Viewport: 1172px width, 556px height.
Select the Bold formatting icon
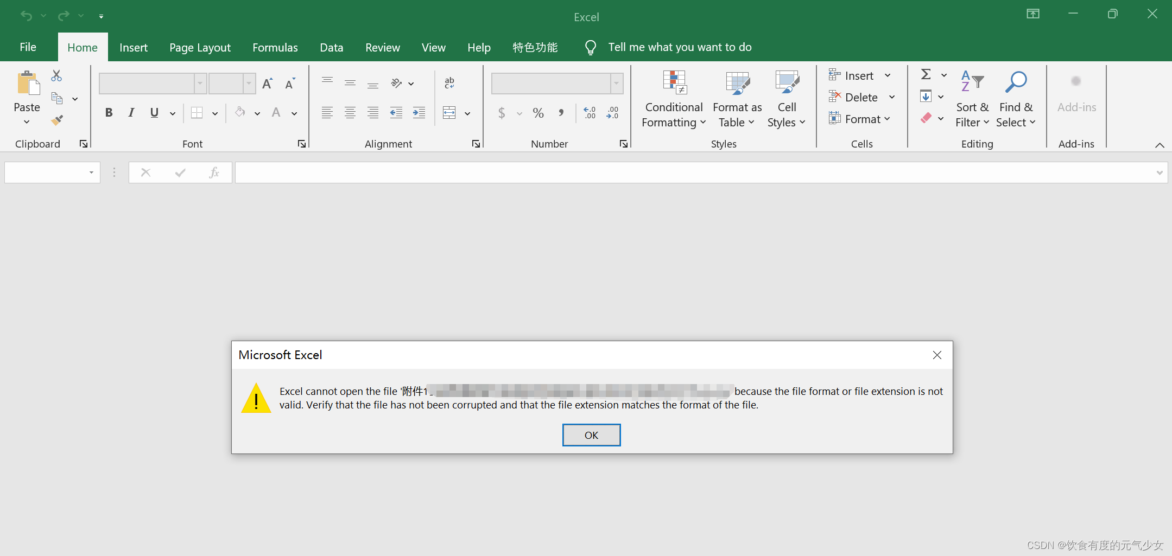[109, 112]
